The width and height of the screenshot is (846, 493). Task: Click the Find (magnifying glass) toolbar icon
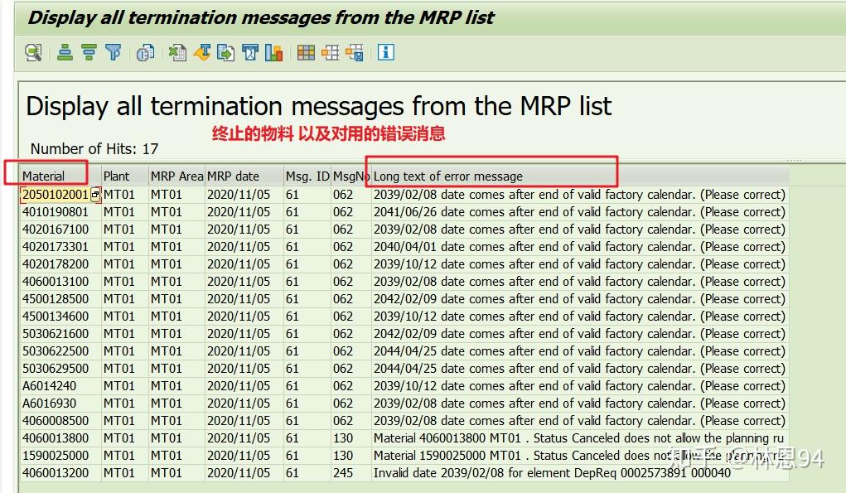[x=33, y=52]
